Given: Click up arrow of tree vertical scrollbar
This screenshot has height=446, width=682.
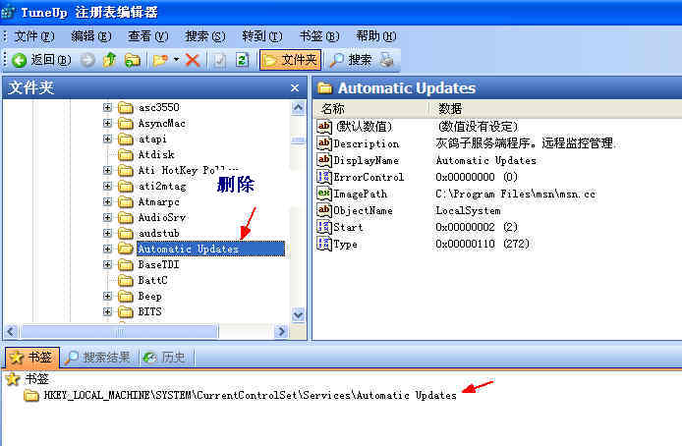Looking at the screenshot, I should [x=298, y=107].
